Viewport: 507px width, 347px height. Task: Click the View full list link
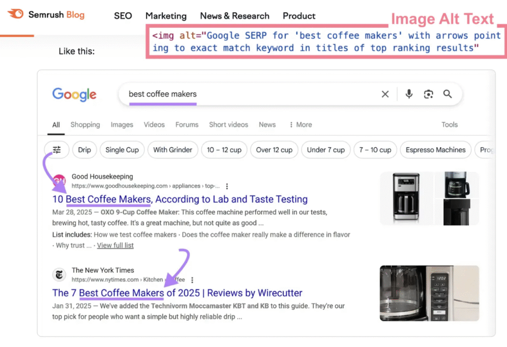point(115,245)
